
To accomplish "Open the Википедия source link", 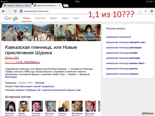I will coord(11,77).
